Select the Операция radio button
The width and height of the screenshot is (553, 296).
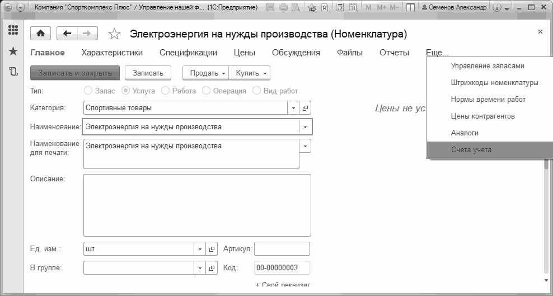[206, 91]
